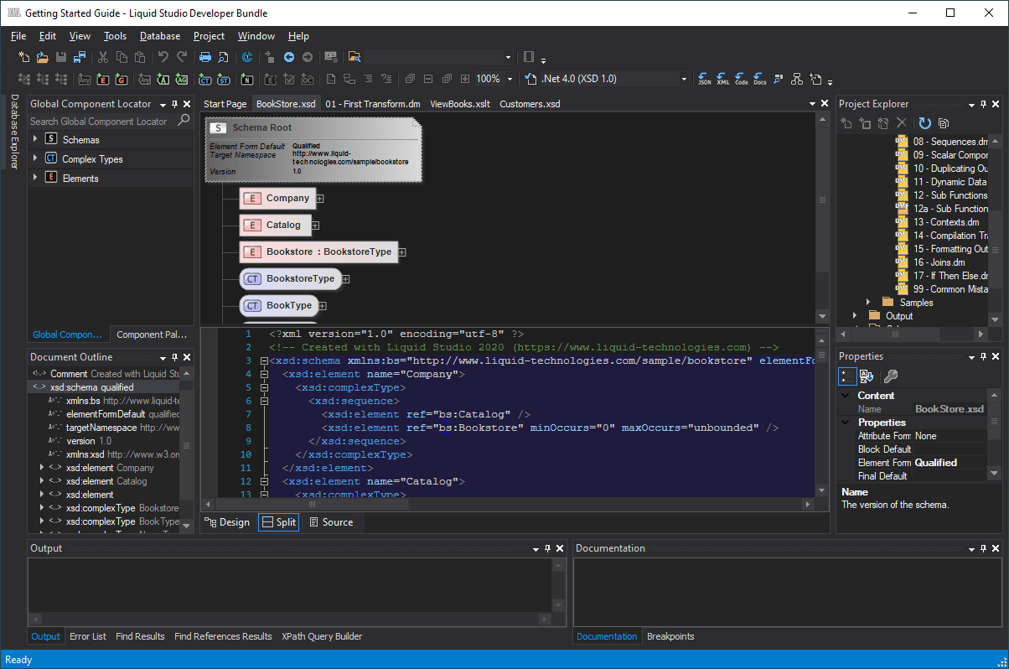
Task: Click the Find Results tab
Action: [140, 636]
